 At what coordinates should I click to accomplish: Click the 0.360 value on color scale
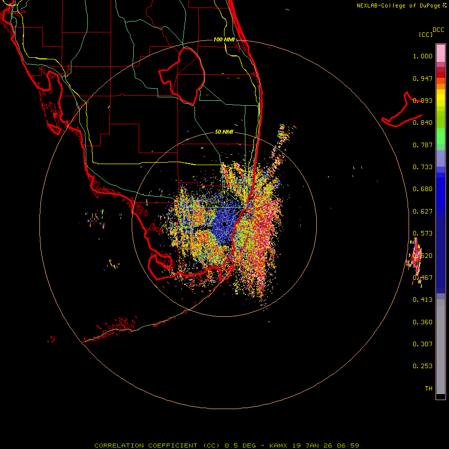[x=423, y=322]
